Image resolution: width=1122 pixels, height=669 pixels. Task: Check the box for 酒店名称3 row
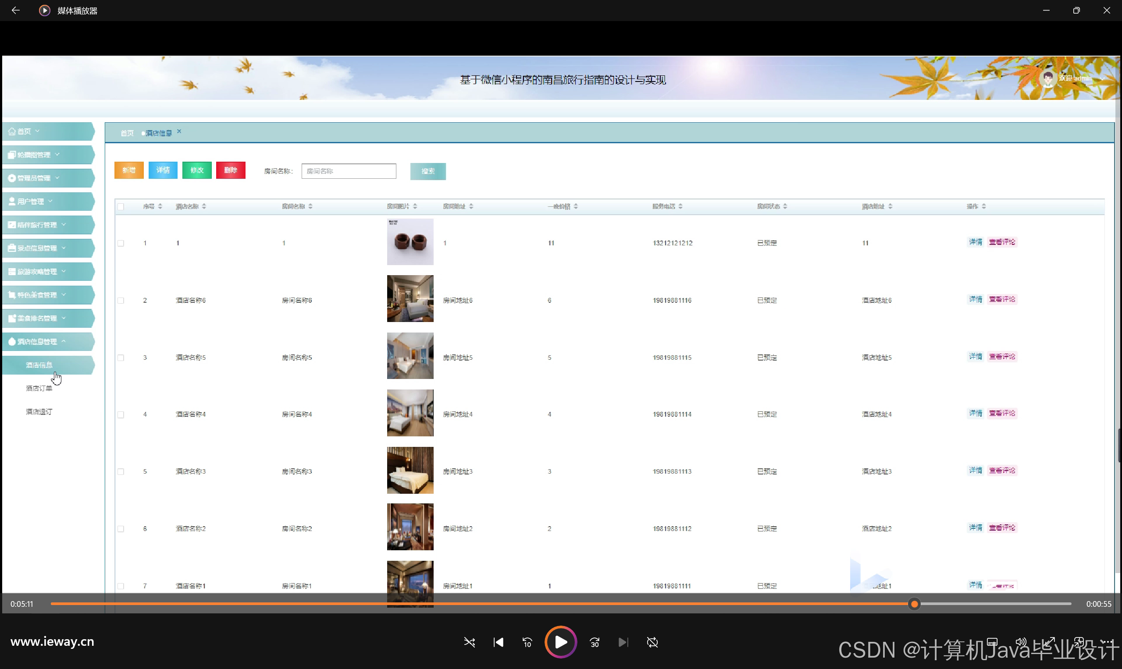(x=121, y=472)
